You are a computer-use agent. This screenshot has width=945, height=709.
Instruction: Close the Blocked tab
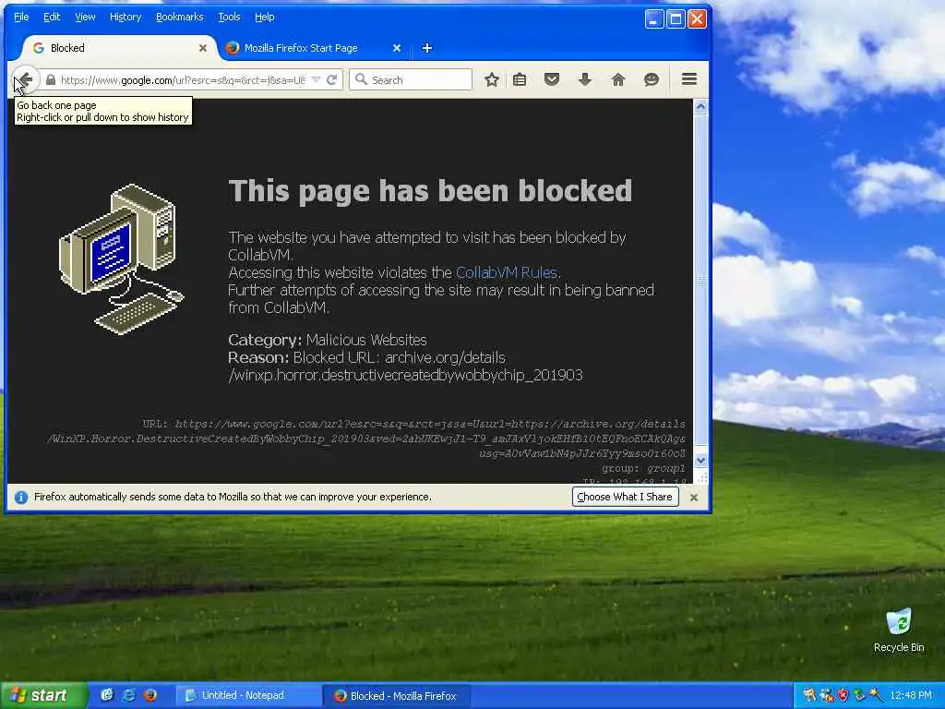203,48
